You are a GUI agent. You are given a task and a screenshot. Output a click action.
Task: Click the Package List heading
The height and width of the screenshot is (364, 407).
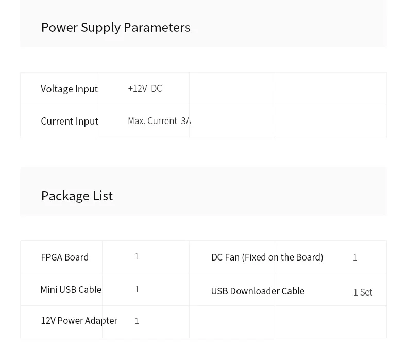coord(77,196)
